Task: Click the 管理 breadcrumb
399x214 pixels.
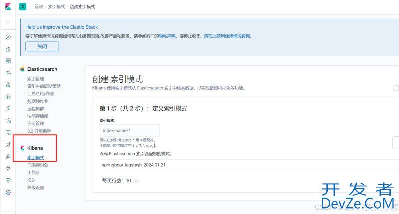Action: tap(39, 7)
